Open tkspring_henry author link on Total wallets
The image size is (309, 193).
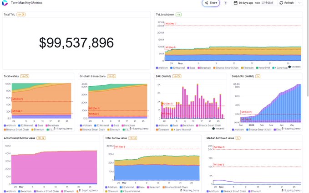(x=63, y=129)
